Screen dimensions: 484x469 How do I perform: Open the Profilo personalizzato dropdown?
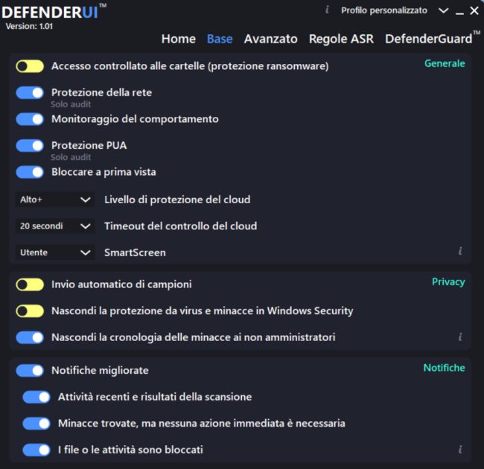[395, 10]
